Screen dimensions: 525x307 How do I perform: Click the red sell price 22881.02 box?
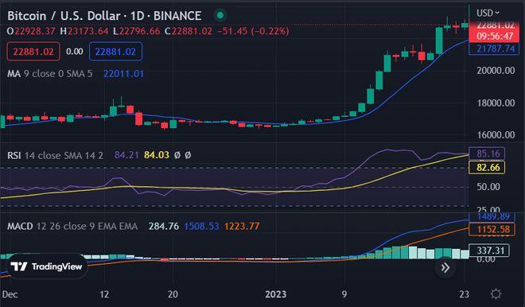[33, 52]
